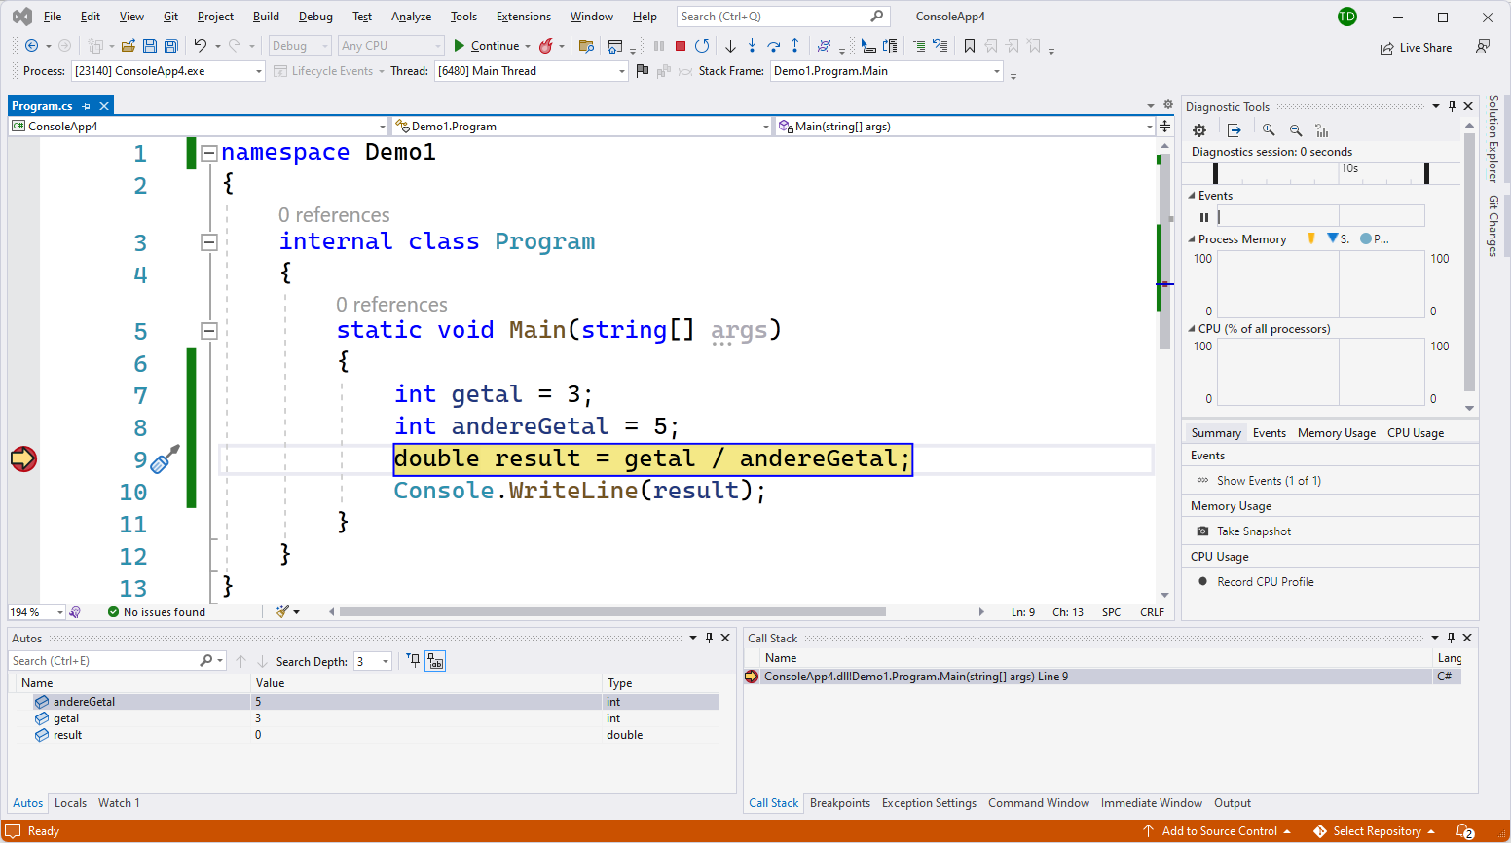Click the Live Share button

tap(1416, 48)
